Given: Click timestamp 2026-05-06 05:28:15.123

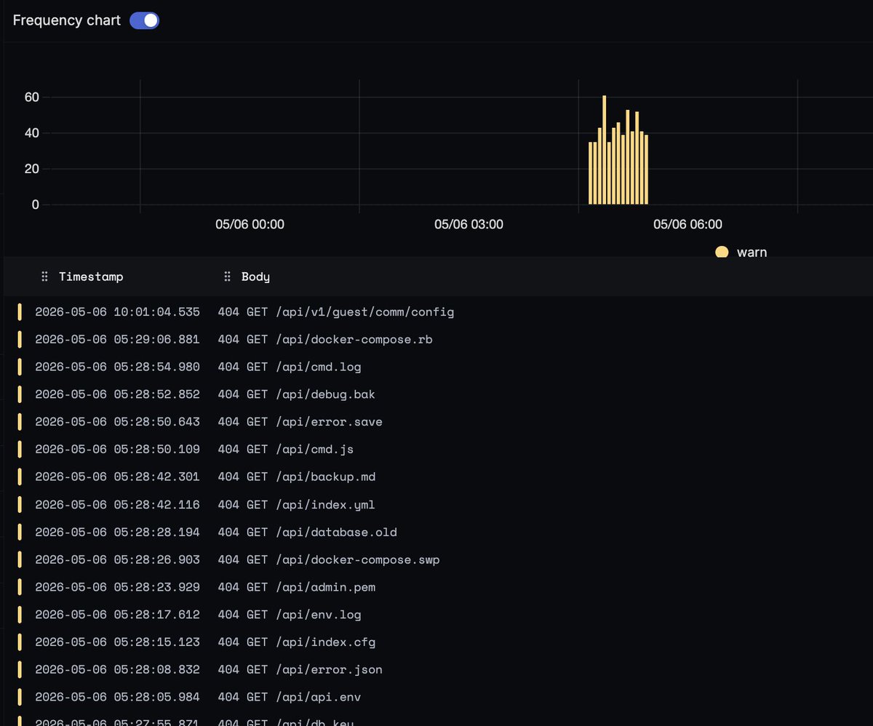Looking at the screenshot, I should coord(117,642).
